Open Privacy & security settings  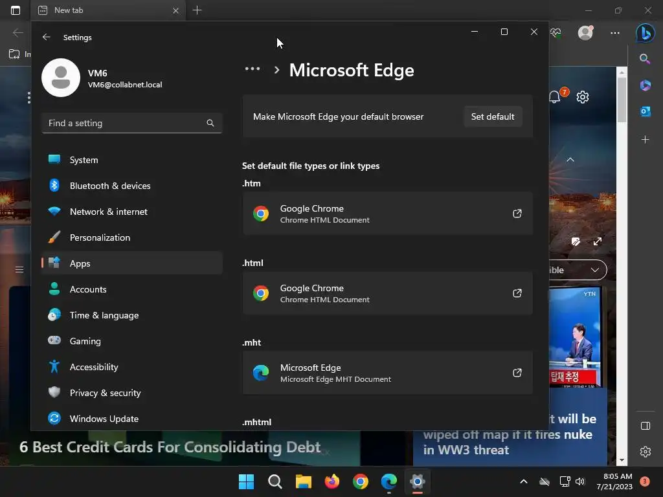132,393
